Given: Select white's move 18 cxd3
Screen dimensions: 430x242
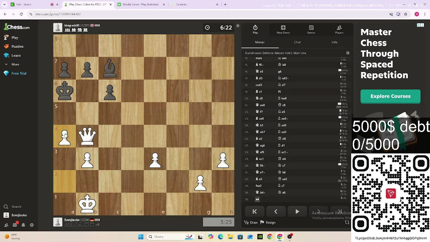Looking at the screenshot, I should tap(259, 85).
